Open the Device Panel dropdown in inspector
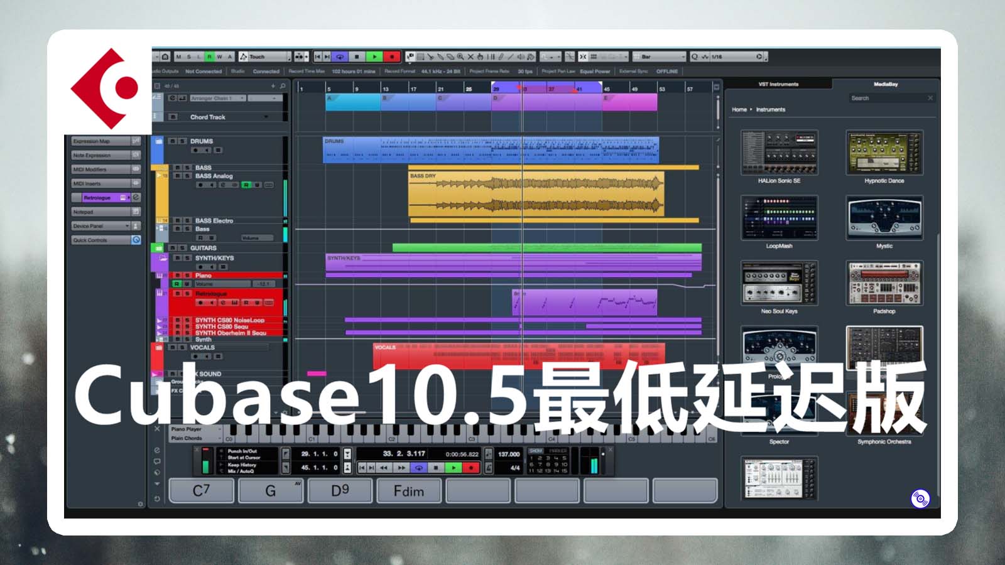 click(100, 226)
